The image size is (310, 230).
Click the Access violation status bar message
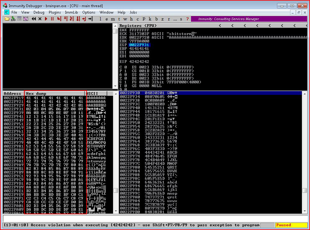[x=131, y=225]
